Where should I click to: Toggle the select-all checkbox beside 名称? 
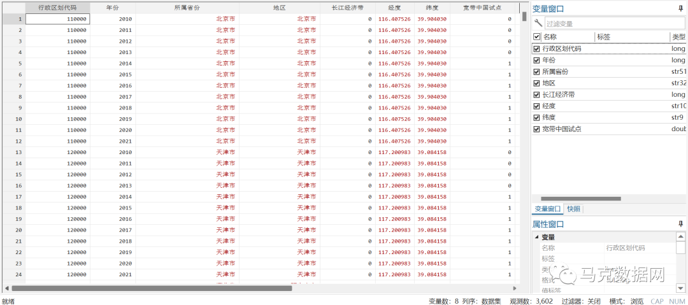click(x=536, y=37)
